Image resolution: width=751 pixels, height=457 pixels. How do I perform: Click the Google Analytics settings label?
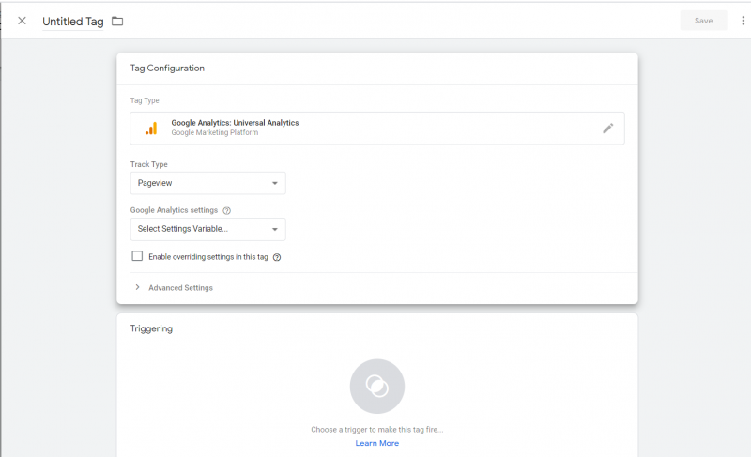coord(174,210)
